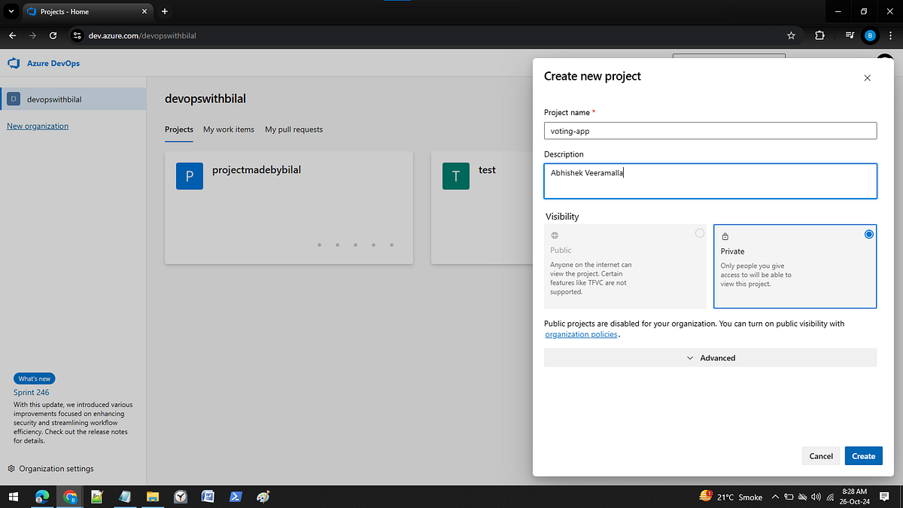Click inside the Project name field
Viewport: 903px width, 508px height.
click(x=710, y=130)
